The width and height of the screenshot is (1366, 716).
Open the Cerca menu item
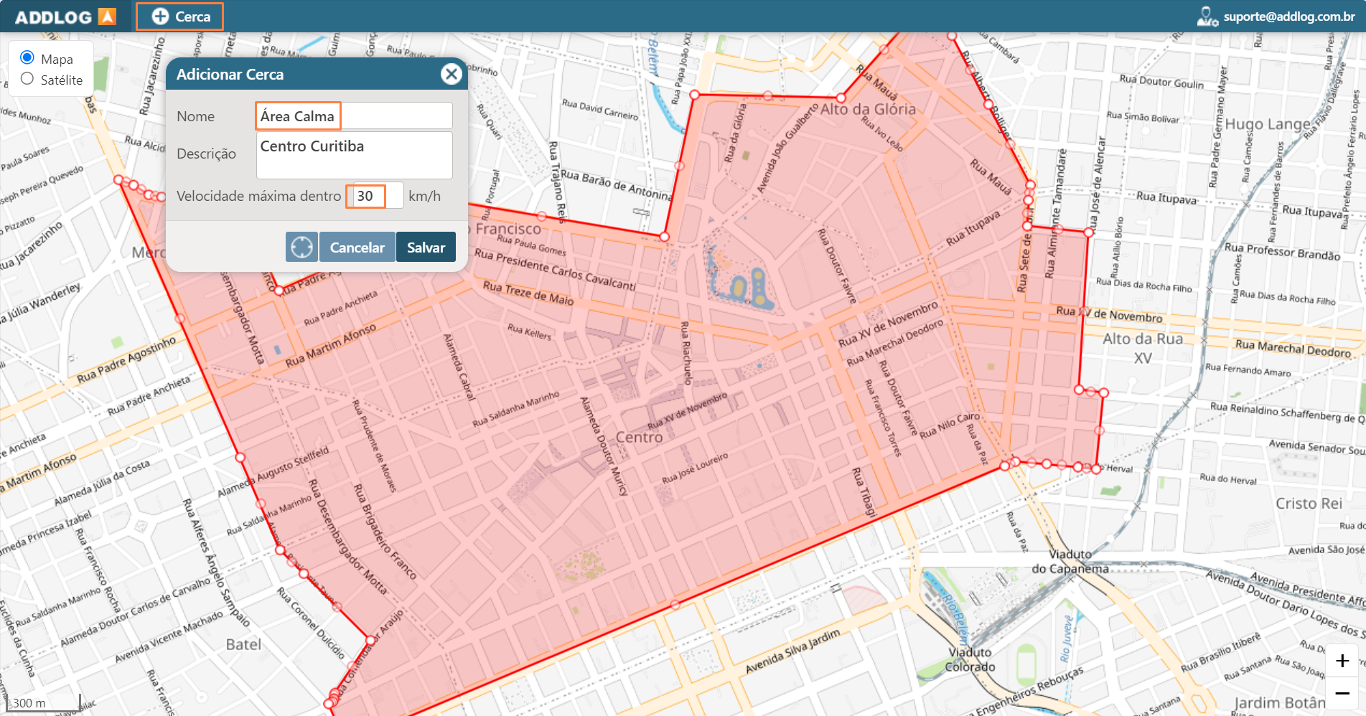pos(180,17)
